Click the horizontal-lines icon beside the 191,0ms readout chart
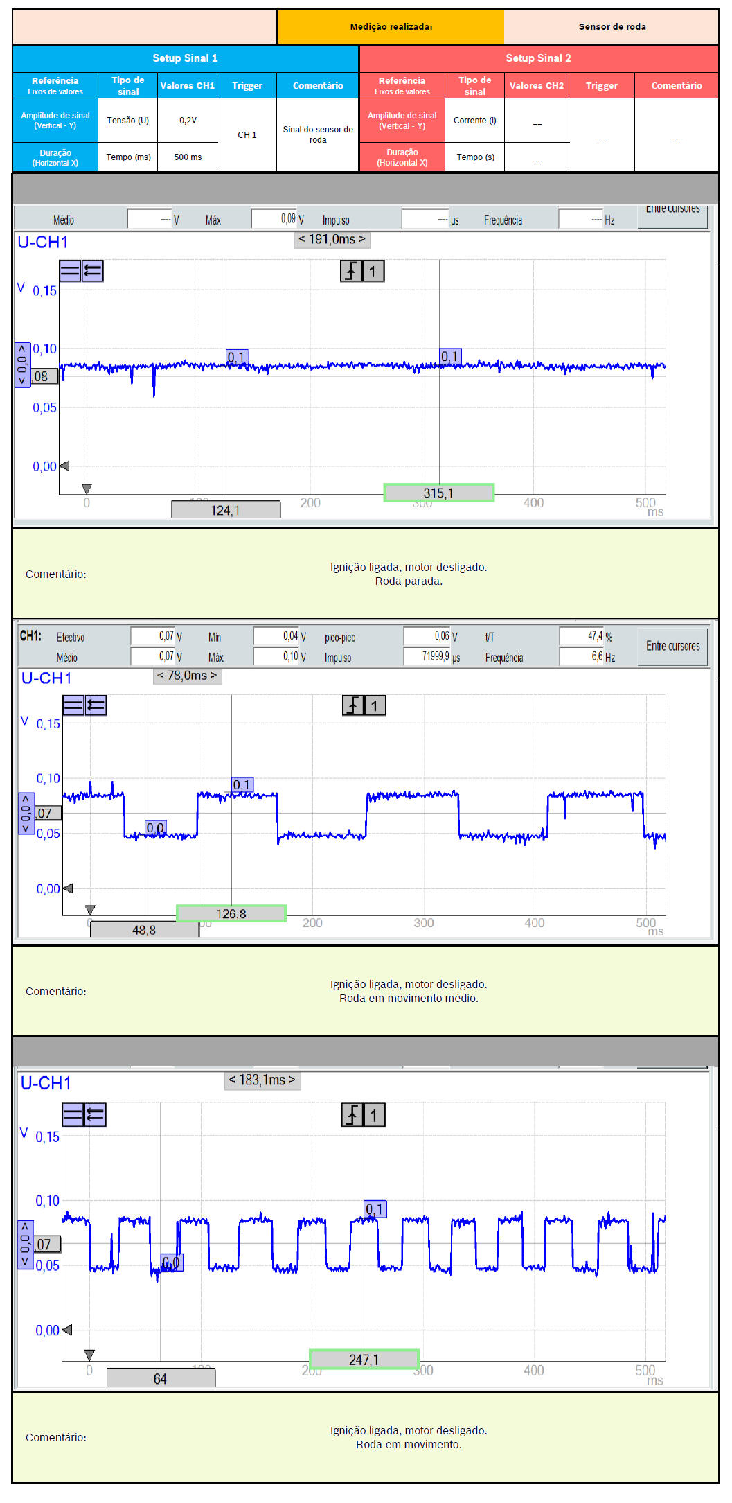This screenshot has width=732, height=1503. pos(70,271)
